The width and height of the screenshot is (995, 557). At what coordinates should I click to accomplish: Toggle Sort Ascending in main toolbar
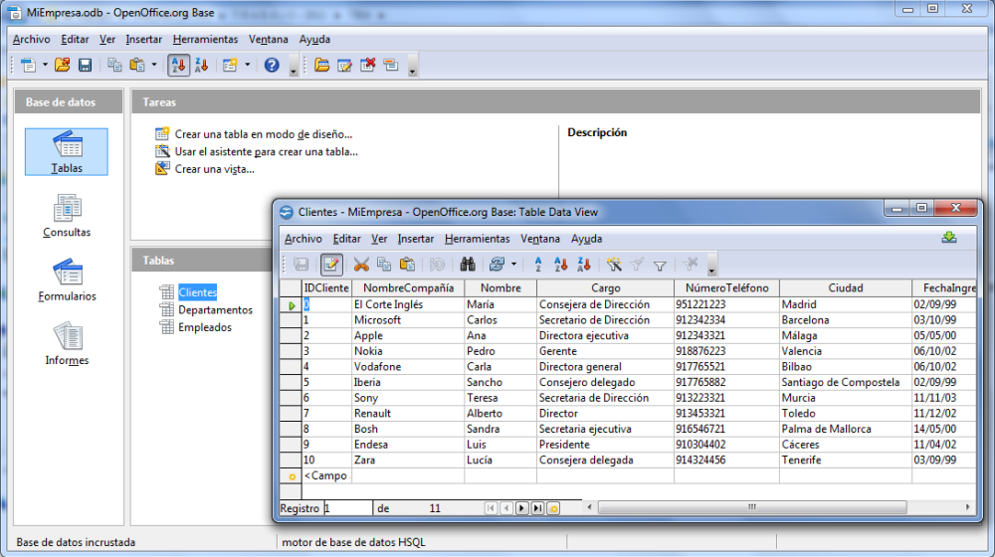tap(179, 65)
